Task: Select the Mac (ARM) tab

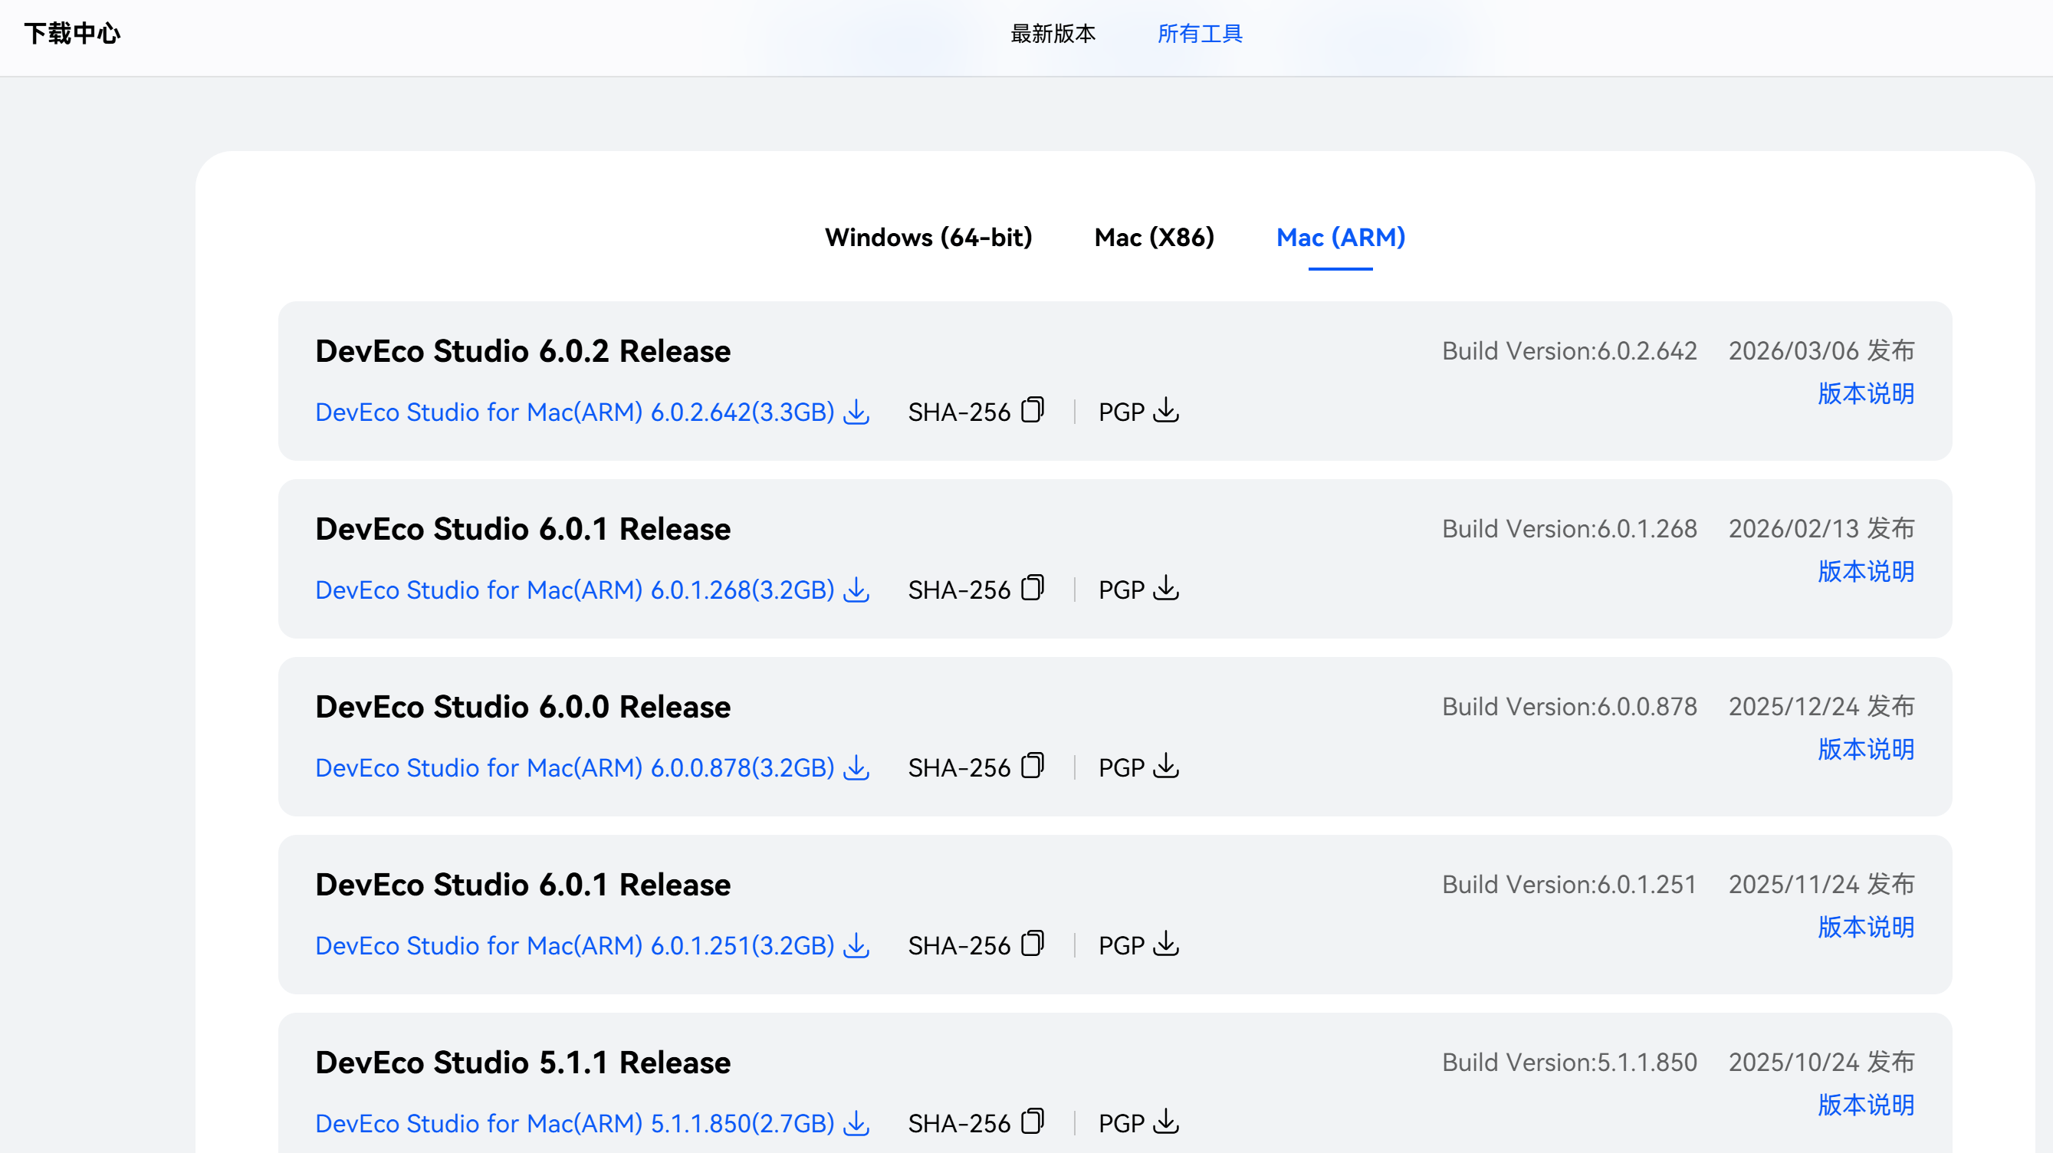Action: click(1341, 238)
